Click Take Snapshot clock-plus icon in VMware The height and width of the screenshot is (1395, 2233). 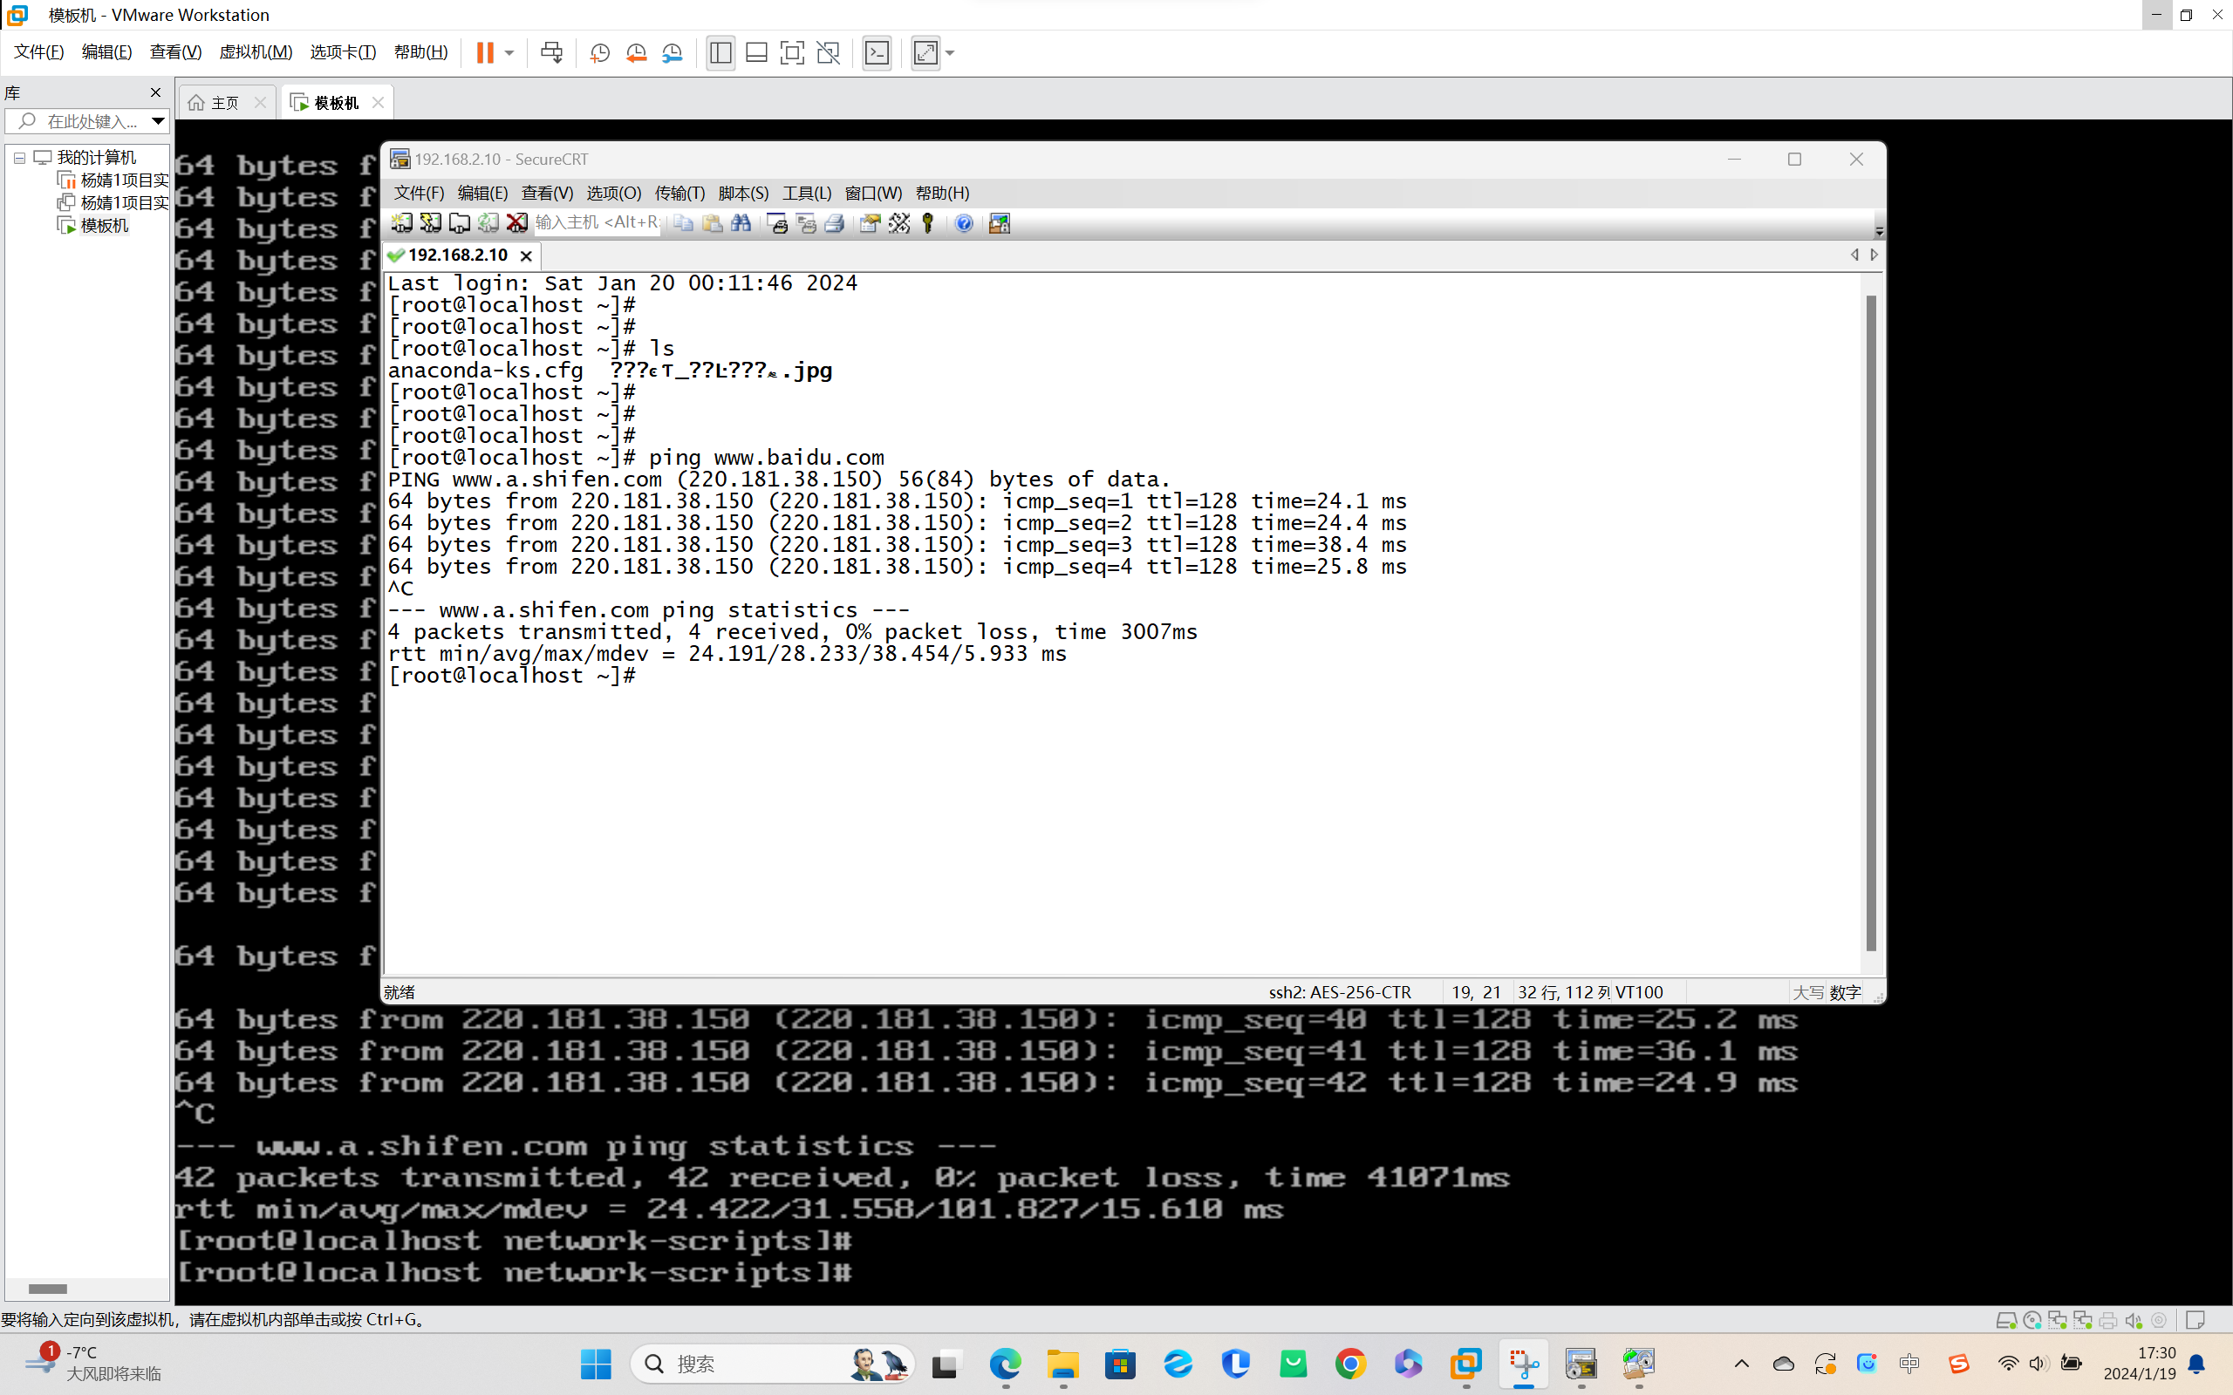pos(600,52)
